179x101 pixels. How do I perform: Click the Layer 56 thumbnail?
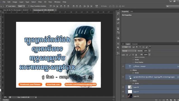[x=130, y=96]
